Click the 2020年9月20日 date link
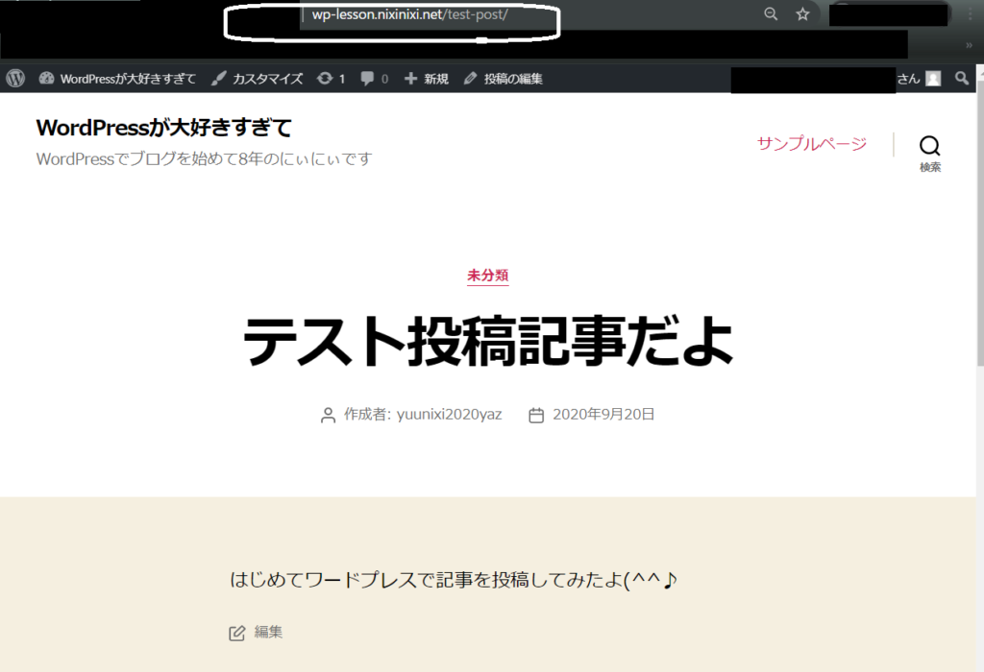The width and height of the screenshot is (984, 672). point(603,415)
